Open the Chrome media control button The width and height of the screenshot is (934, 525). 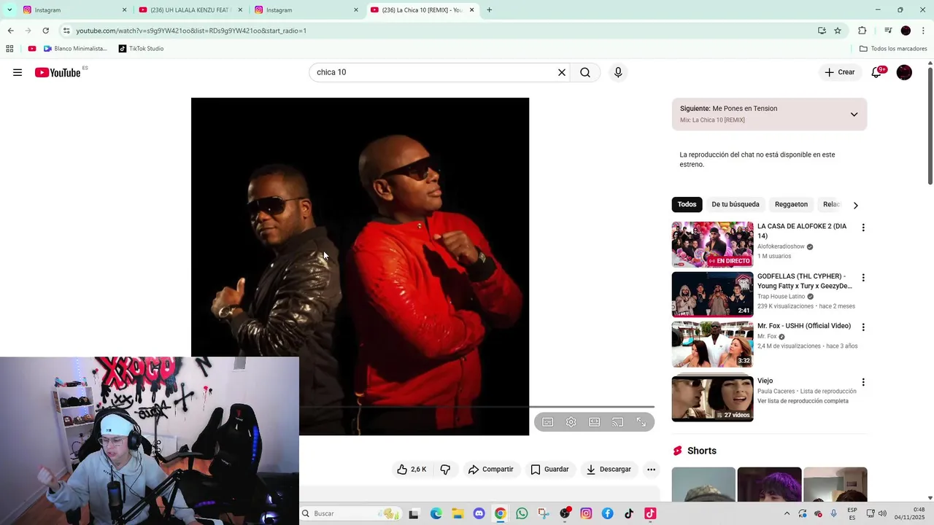click(x=888, y=31)
